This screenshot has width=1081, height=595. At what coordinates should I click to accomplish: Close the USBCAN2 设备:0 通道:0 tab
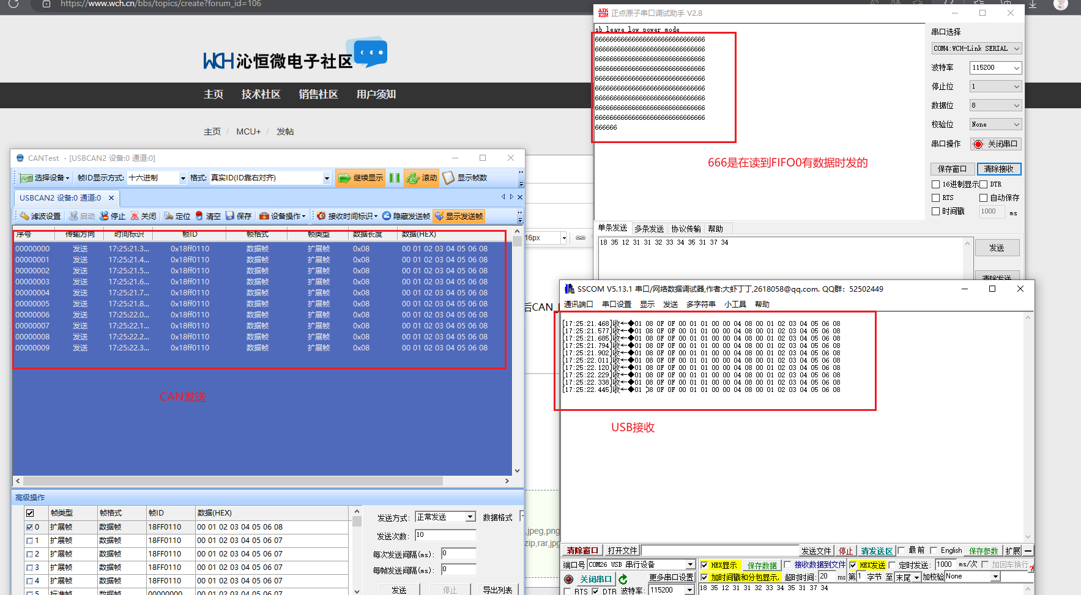(x=111, y=198)
